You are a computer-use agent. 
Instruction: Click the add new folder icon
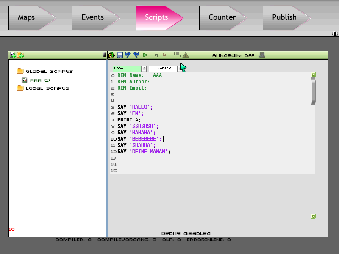coord(20,55)
